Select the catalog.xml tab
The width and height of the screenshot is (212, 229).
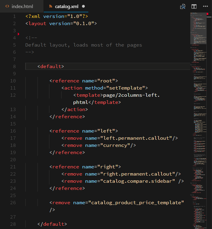(x=66, y=6)
